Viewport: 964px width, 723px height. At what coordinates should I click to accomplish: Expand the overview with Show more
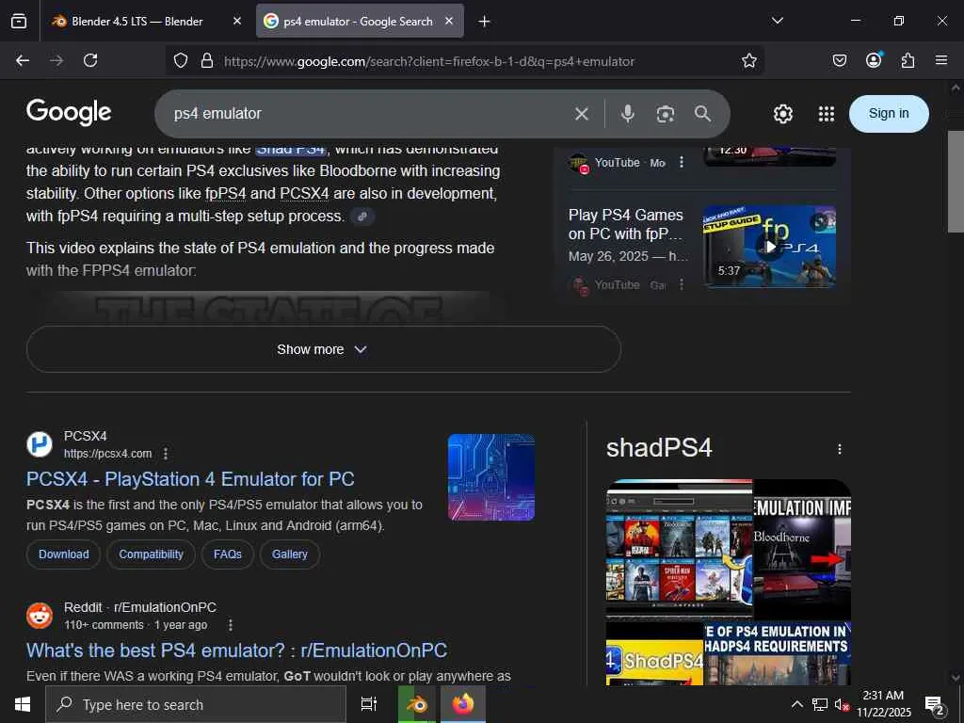pyautogui.click(x=324, y=349)
